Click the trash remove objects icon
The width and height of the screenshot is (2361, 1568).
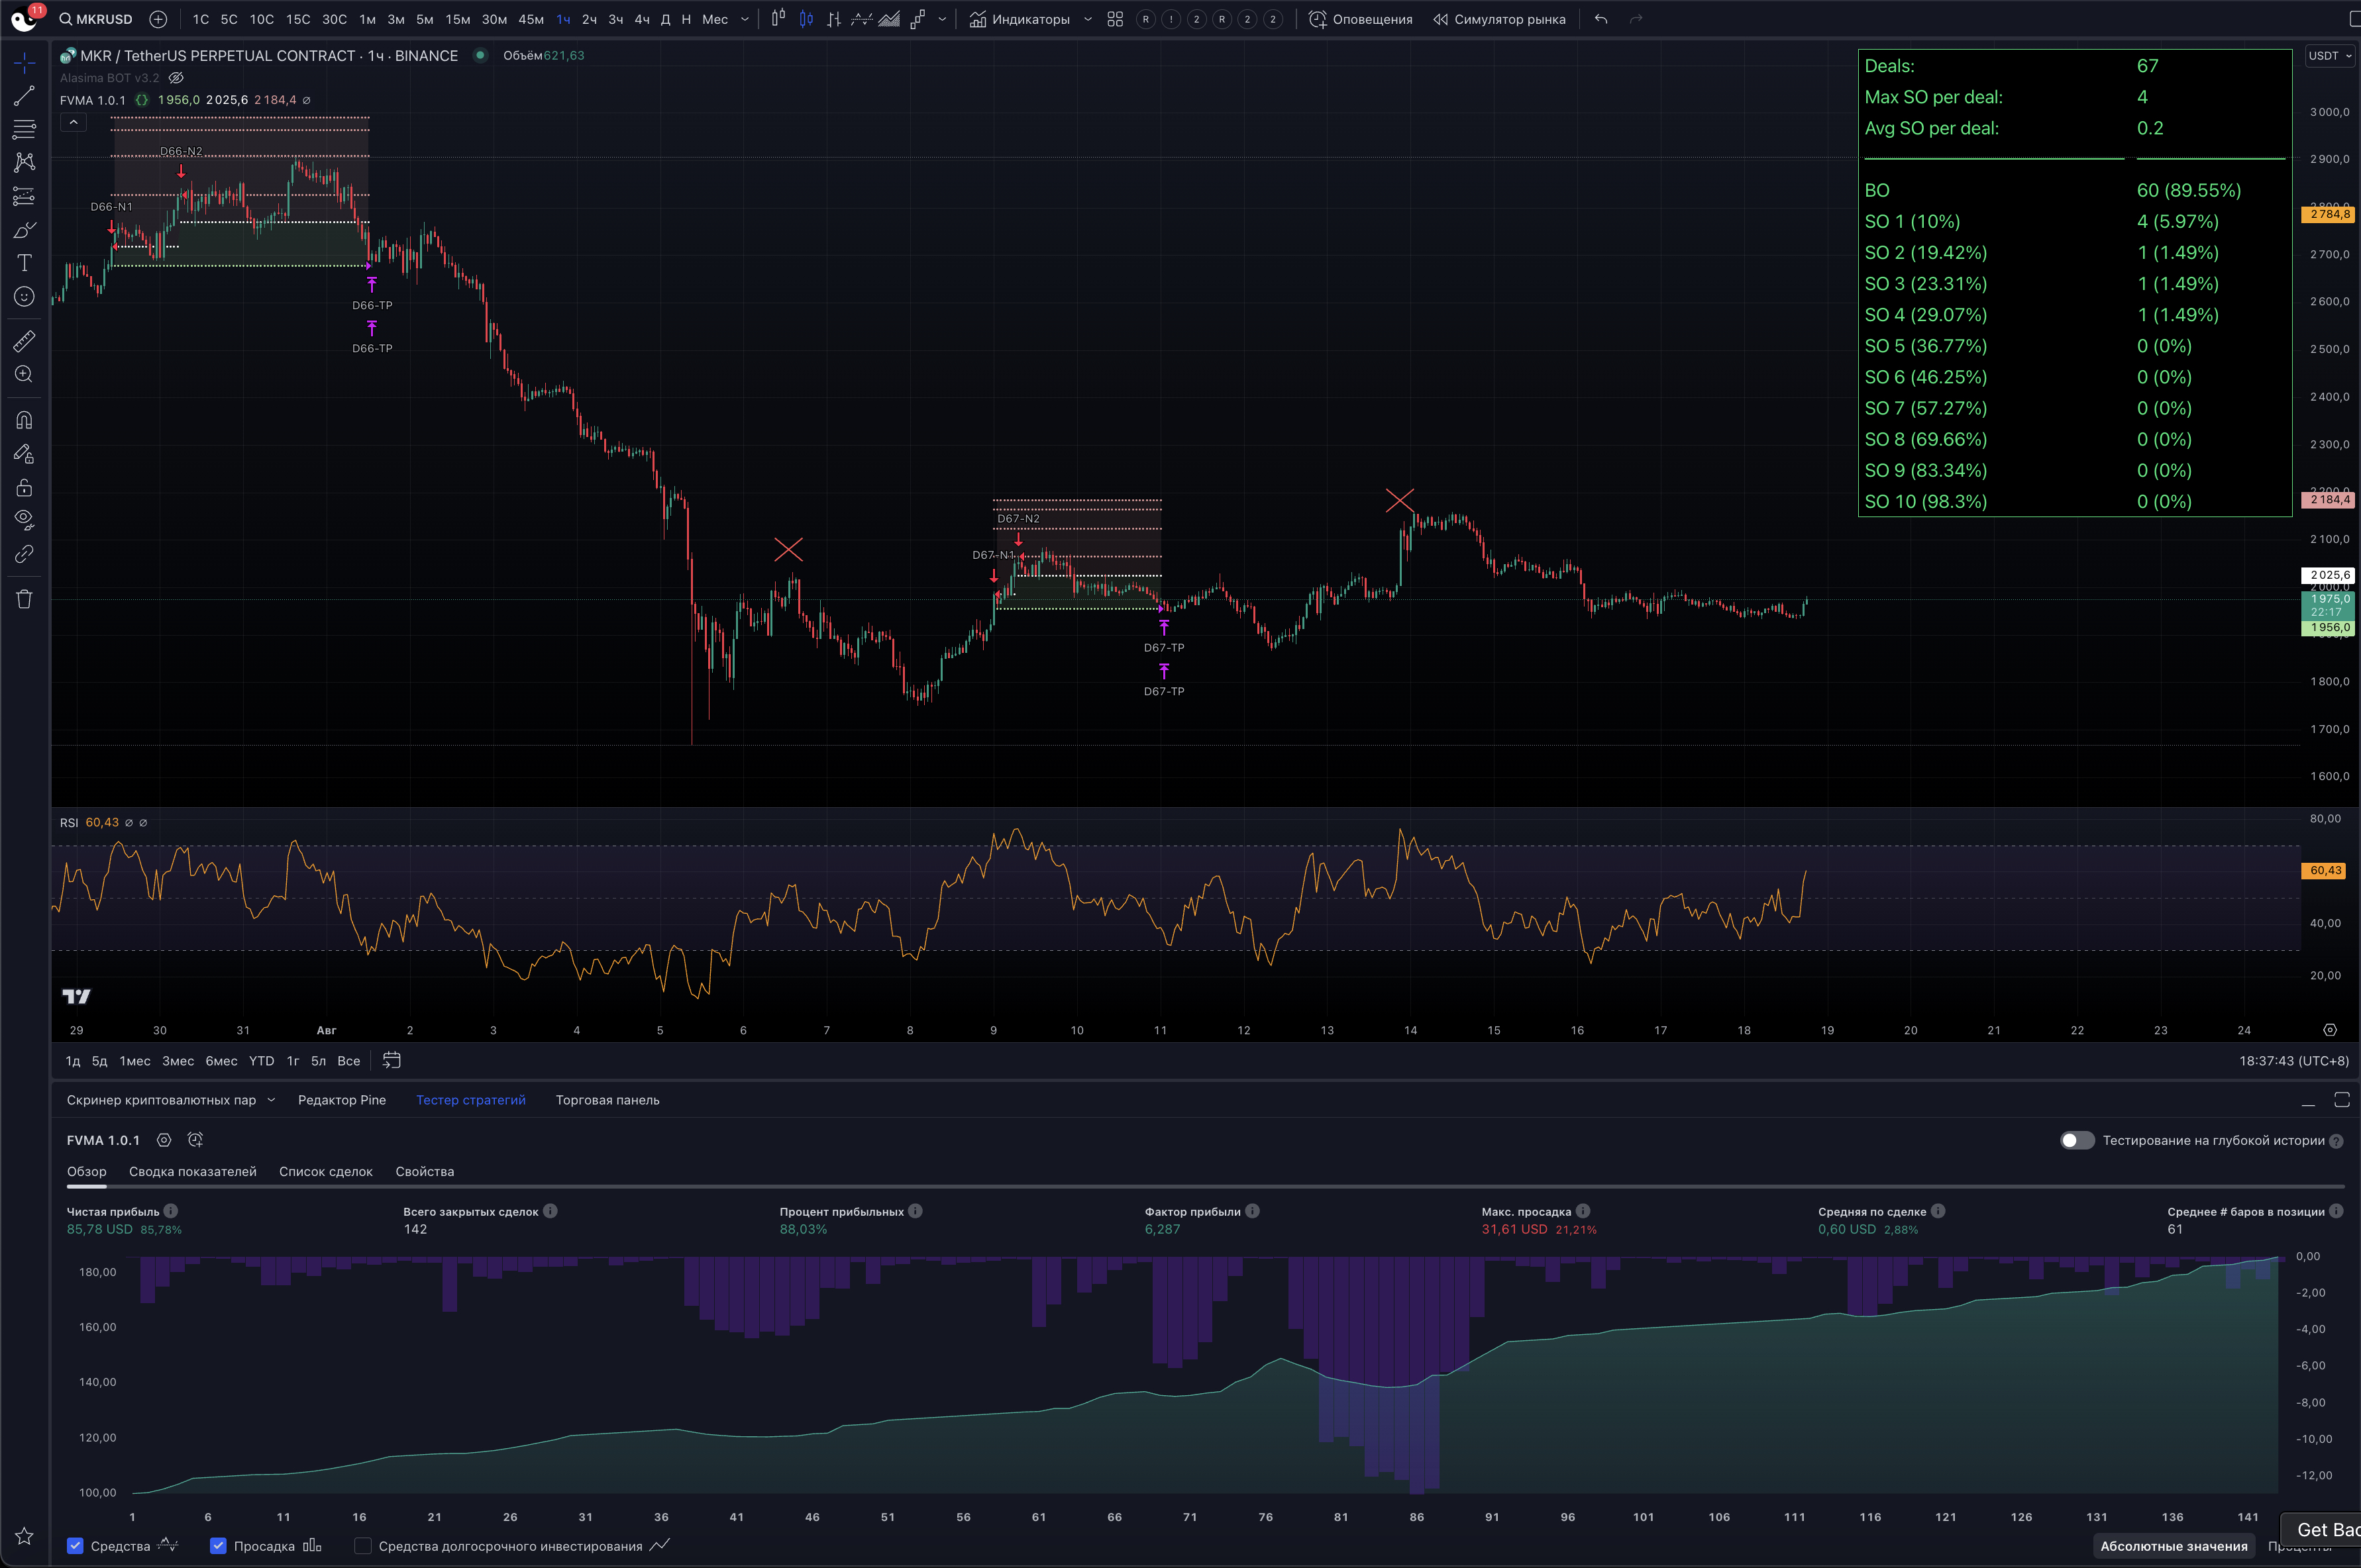pos(24,599)
